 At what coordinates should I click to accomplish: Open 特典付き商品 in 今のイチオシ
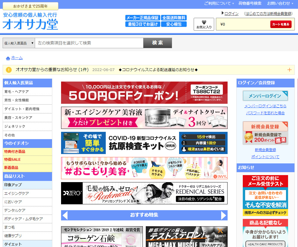click(x=27, y=152)
